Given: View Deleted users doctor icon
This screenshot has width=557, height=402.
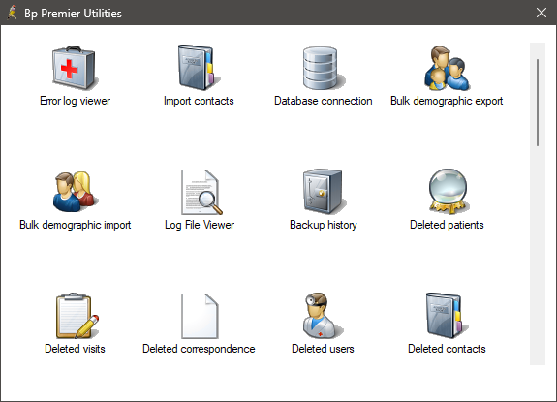Looking at the screenshot, I should [x=323, y=316].
